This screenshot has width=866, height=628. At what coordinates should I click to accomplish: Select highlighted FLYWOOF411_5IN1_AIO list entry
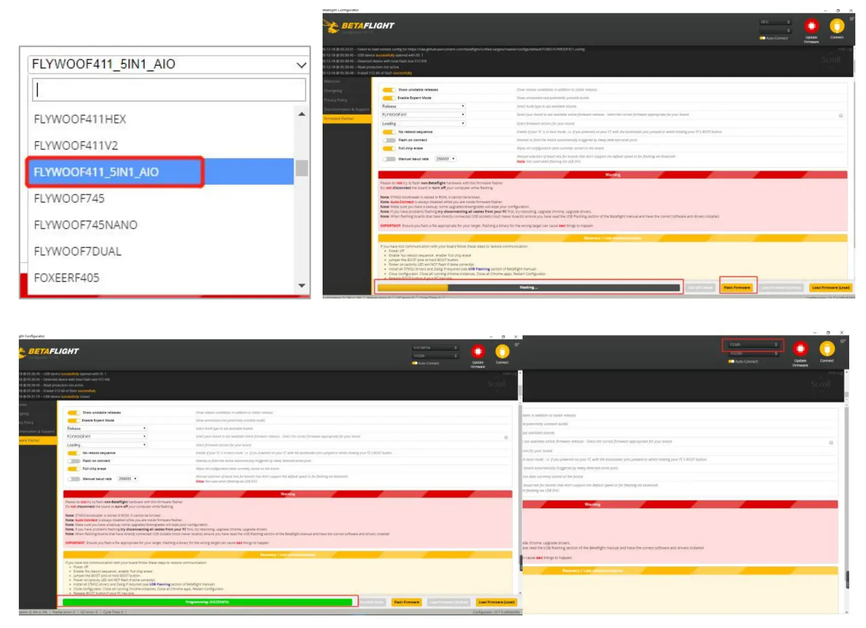click(x=161, y=172)
